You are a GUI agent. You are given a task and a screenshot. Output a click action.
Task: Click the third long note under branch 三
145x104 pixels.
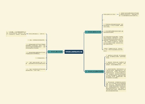tap(116, 73)
